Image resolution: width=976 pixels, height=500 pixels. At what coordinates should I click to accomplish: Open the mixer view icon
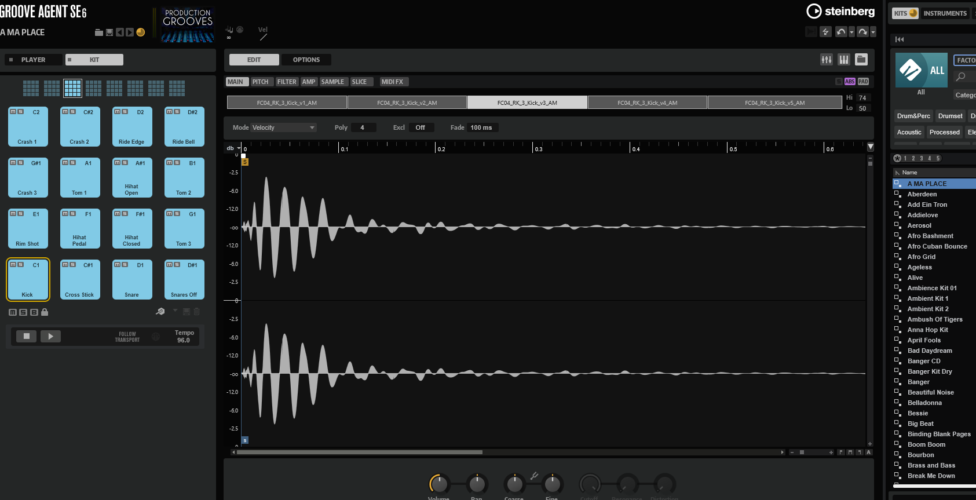tap(827, 60)
